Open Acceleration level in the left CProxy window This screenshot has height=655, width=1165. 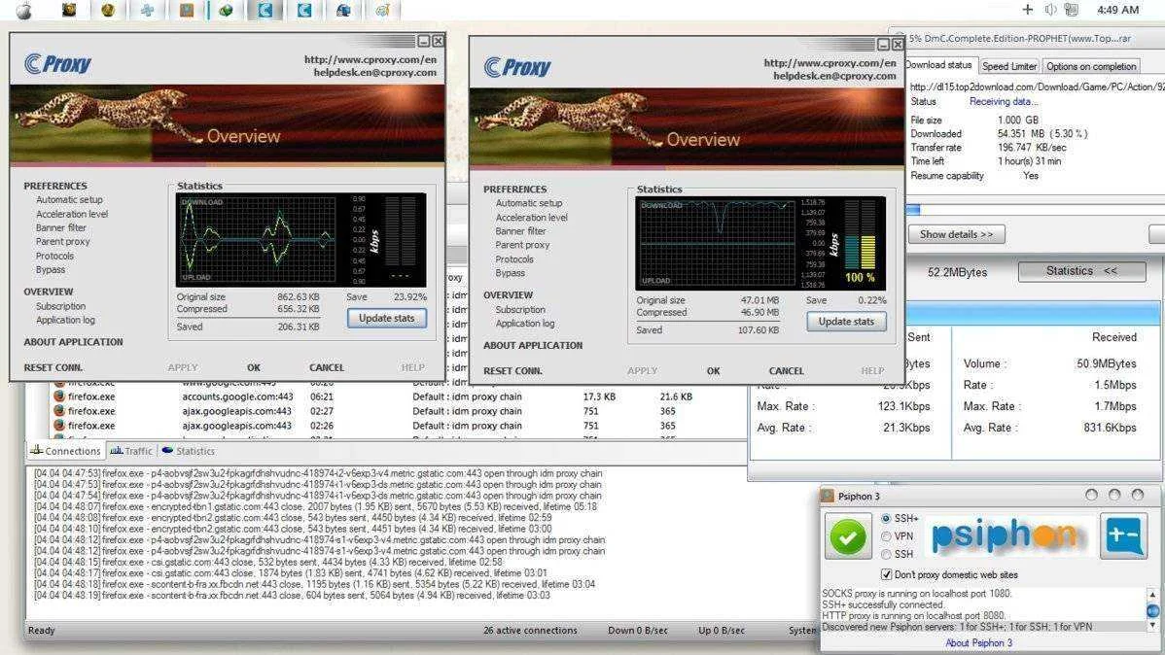point(72,214)
